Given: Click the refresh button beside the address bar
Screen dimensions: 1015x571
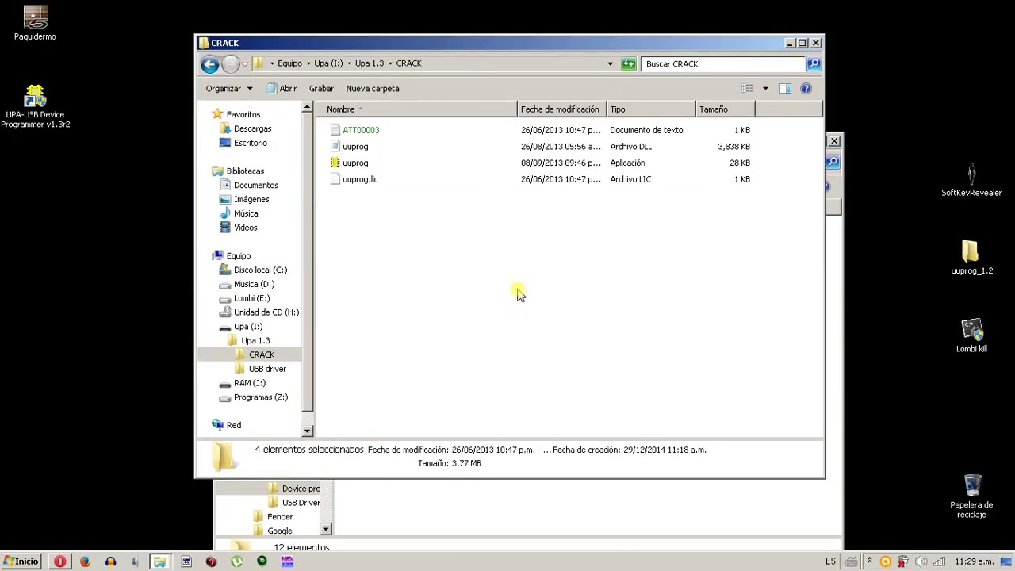Looking at the screenshot, I should pos(629,63).
